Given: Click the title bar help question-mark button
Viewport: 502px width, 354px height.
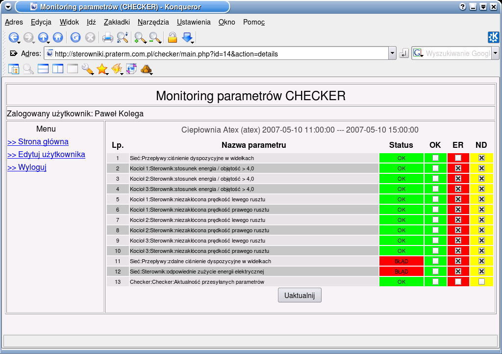Looking at the screenshot, I should tap(462, 7).
